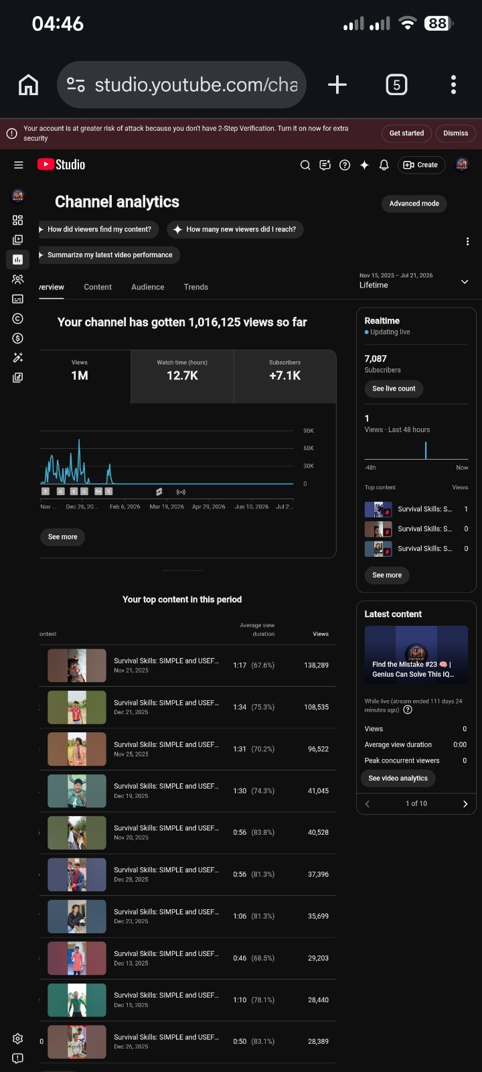Screen dimensions: 482x1072
Task: Open the Find the Mistake #23 video thumbnail
Action: click(416, 655)
